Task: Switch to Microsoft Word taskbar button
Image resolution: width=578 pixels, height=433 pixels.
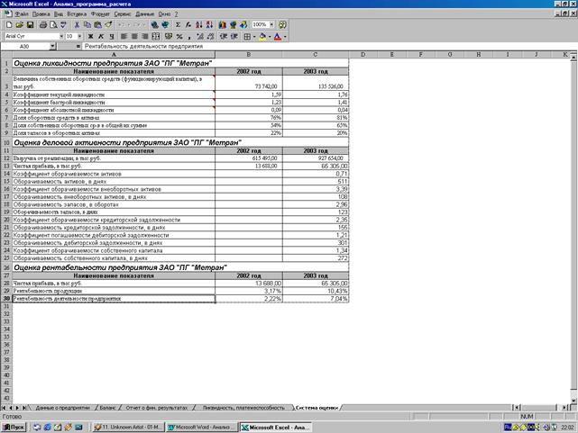Action: pos(201,427)
